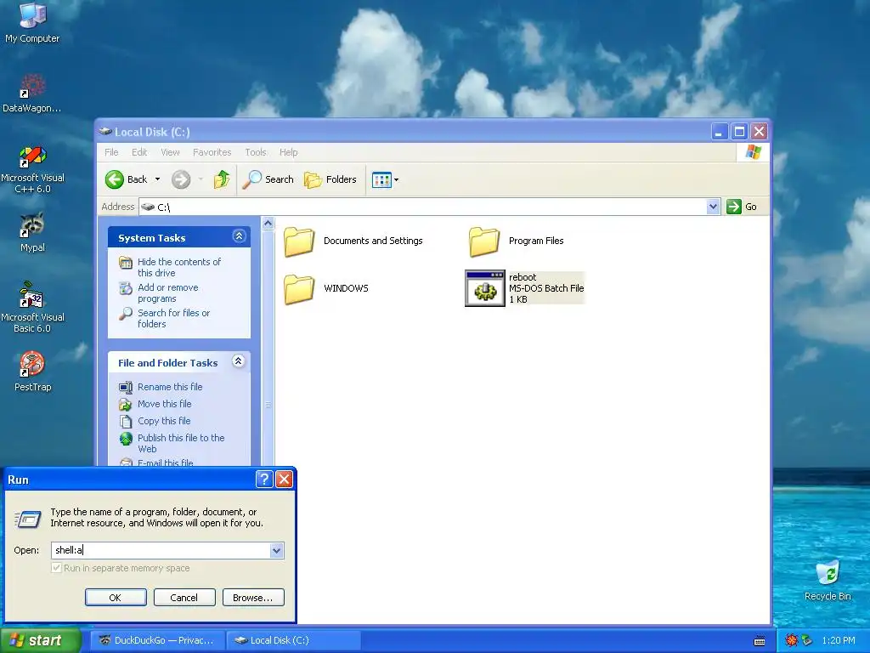Image resolution: width=870 pixels, height=653 pixels.
Task: Launch the PestTrap desktop shortcut
Action: tap(32, 372)
